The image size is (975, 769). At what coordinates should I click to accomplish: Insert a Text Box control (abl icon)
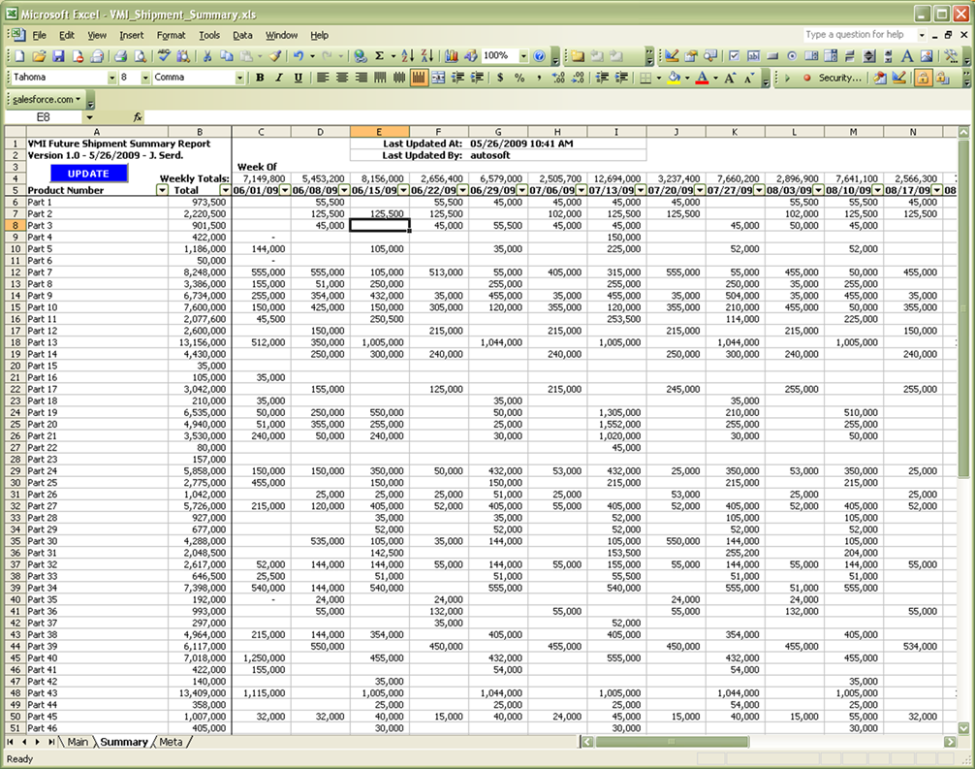pyautogui.click(x=753, y=56)
